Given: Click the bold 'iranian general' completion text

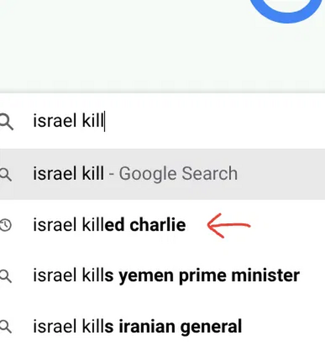Looking at the screenshot, I should (x=179, y=327).
